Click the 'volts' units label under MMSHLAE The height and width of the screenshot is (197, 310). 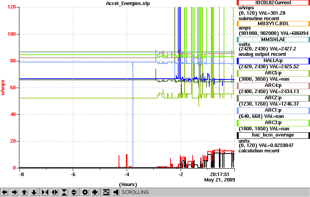tap(244, 45)
